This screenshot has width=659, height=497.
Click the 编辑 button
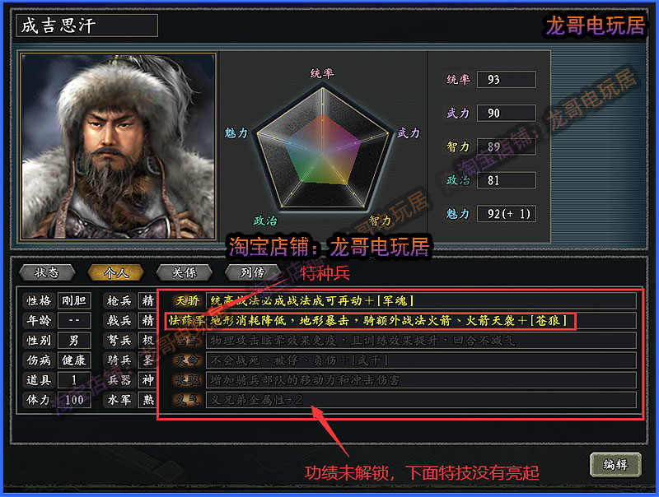click(x=615, y=465)
